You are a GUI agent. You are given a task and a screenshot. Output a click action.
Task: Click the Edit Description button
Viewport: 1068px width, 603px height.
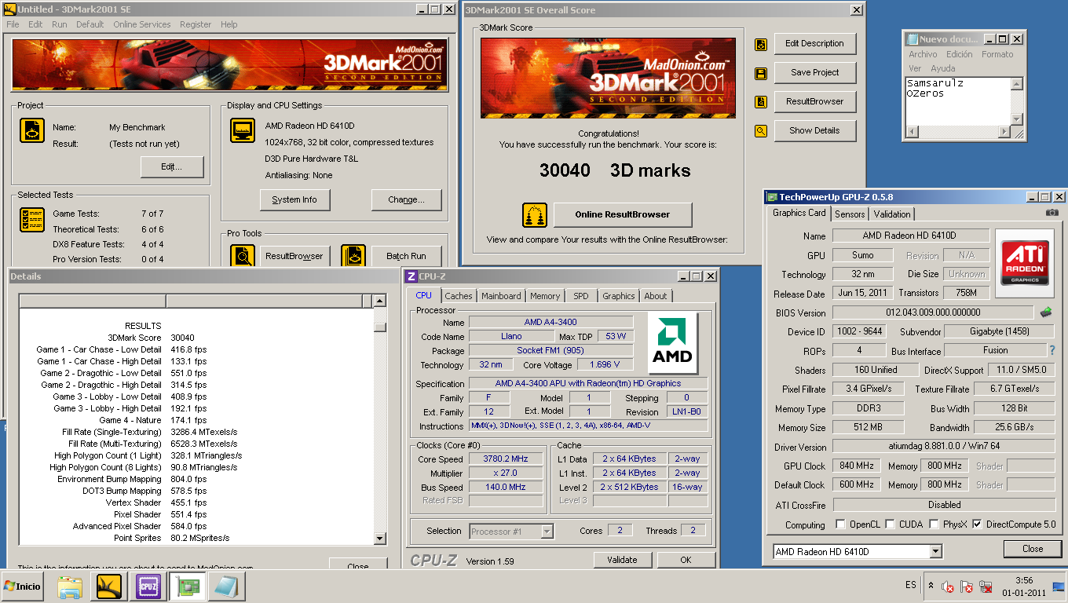point(814,44)
